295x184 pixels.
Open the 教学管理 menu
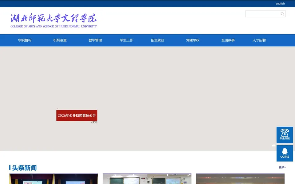tap(95, 40)
